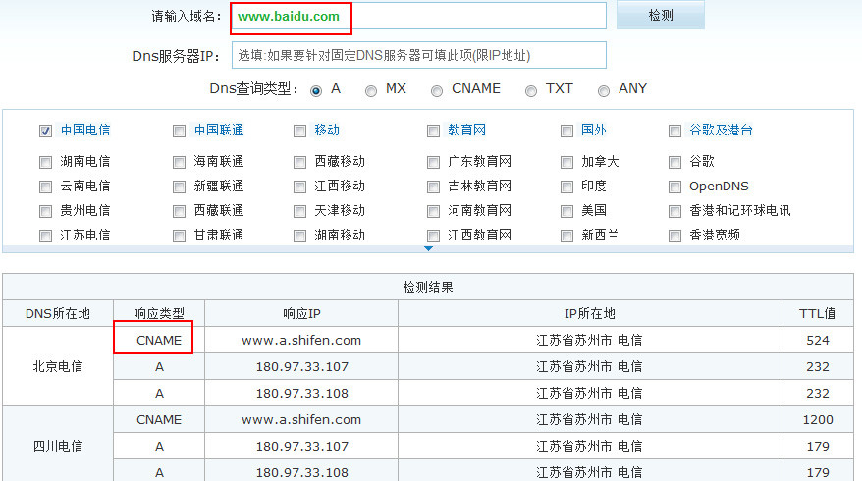Click the 响应类型 column header
Image resolution: width=862 pixels, height=481 pixels.
[159, 313]
